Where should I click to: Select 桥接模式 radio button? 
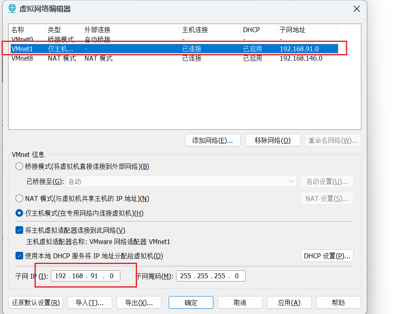tap(19, 166)
